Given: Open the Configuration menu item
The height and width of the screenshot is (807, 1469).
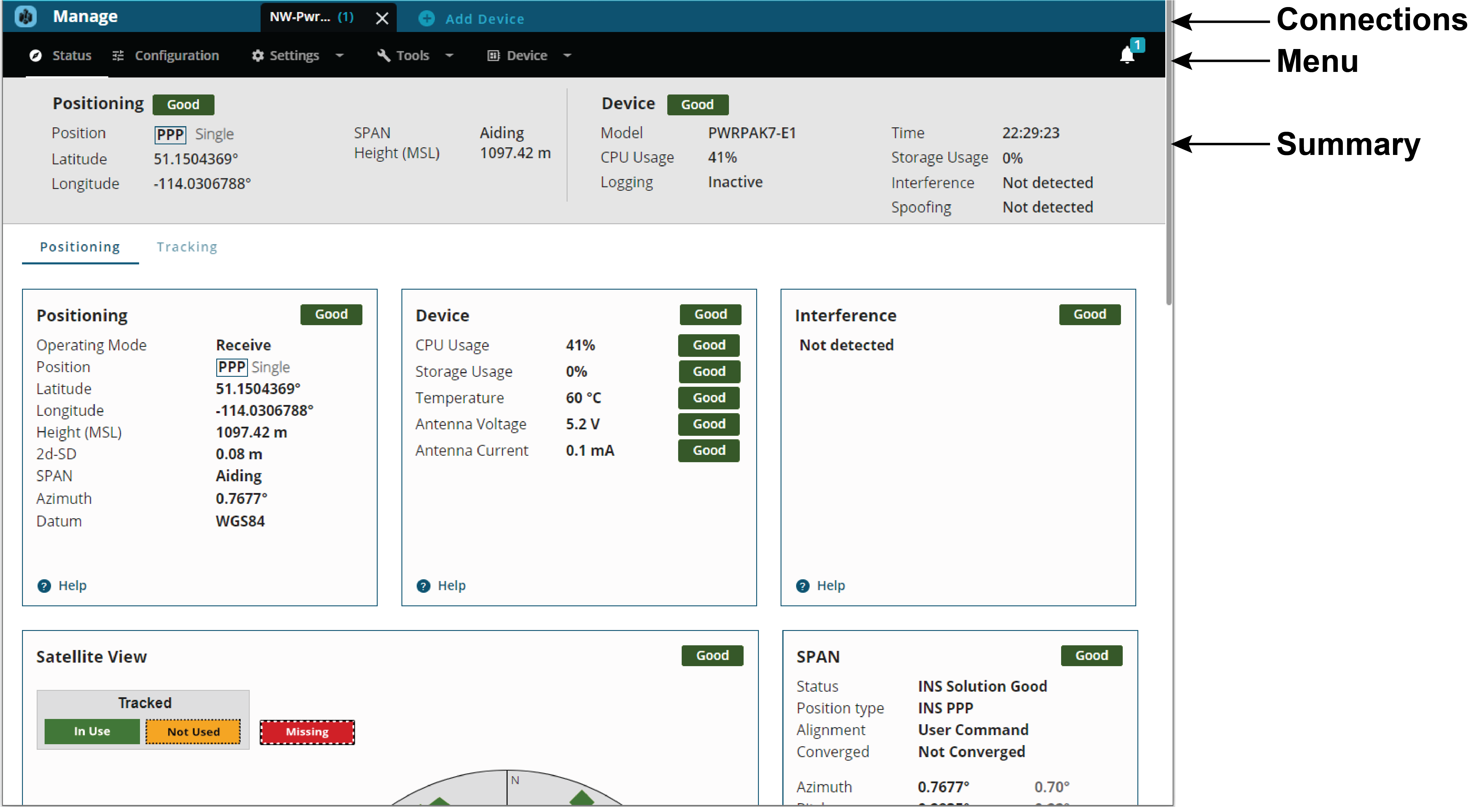Looking at the screenshot, I should (176, 55).
